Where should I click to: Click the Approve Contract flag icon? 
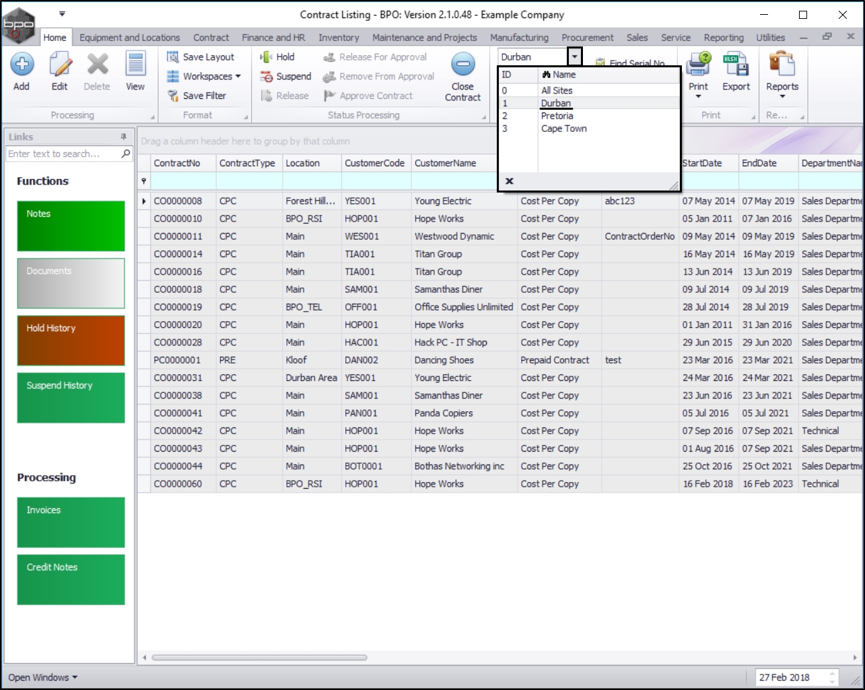pos(329,96)
